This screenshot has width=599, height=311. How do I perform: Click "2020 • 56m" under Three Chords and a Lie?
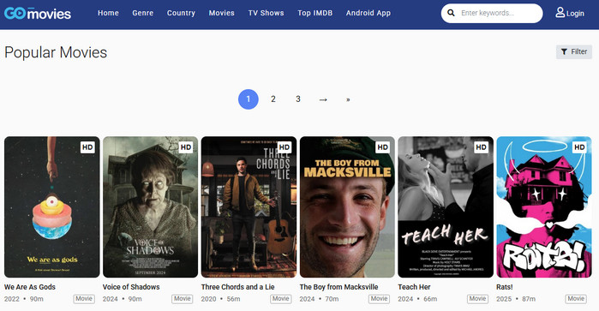click(220, 299)
